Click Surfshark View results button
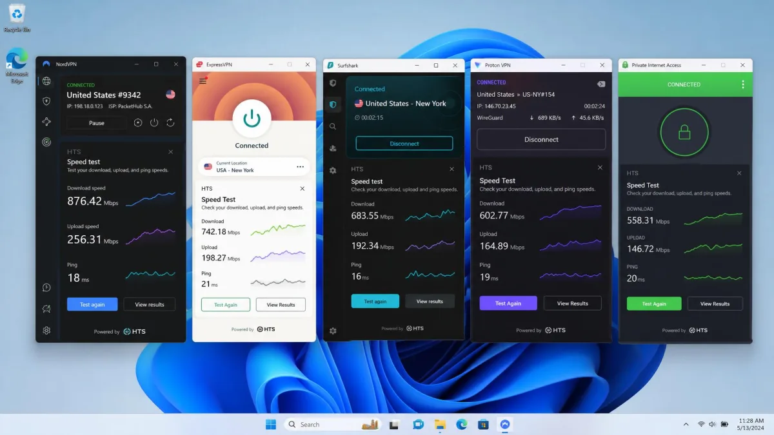 (x=430, y=301)
